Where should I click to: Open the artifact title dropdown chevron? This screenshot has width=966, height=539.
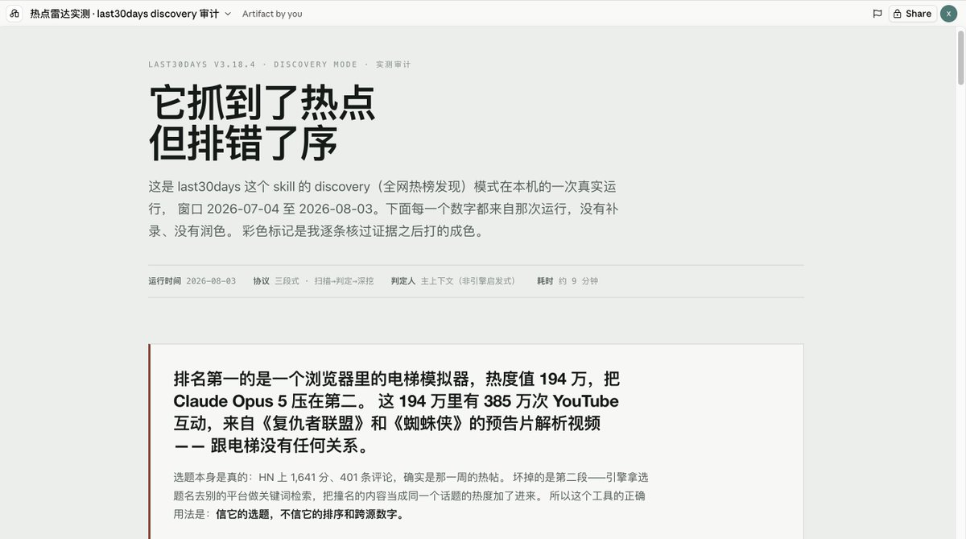click(x=228, y=14)
